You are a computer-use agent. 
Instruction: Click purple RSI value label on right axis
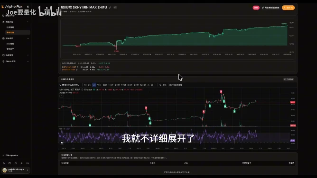click(292, 141)
